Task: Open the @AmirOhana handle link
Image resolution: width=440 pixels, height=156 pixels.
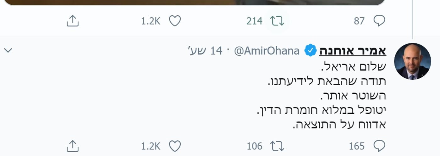Action: coord(267,51)
